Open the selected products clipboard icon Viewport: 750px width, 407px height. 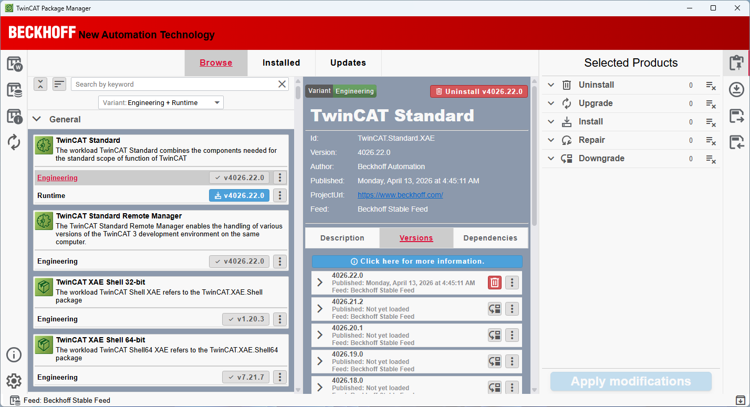pyautogui.click(x=736, y=63)
